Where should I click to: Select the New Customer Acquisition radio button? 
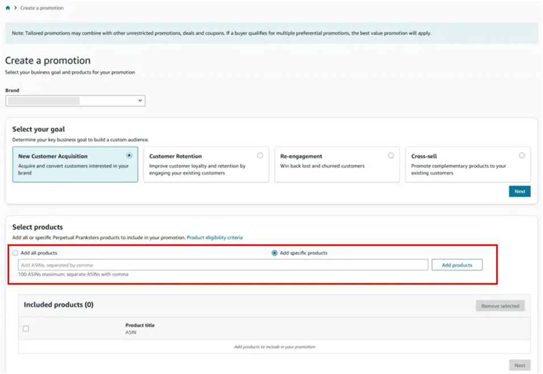(130, 155)
